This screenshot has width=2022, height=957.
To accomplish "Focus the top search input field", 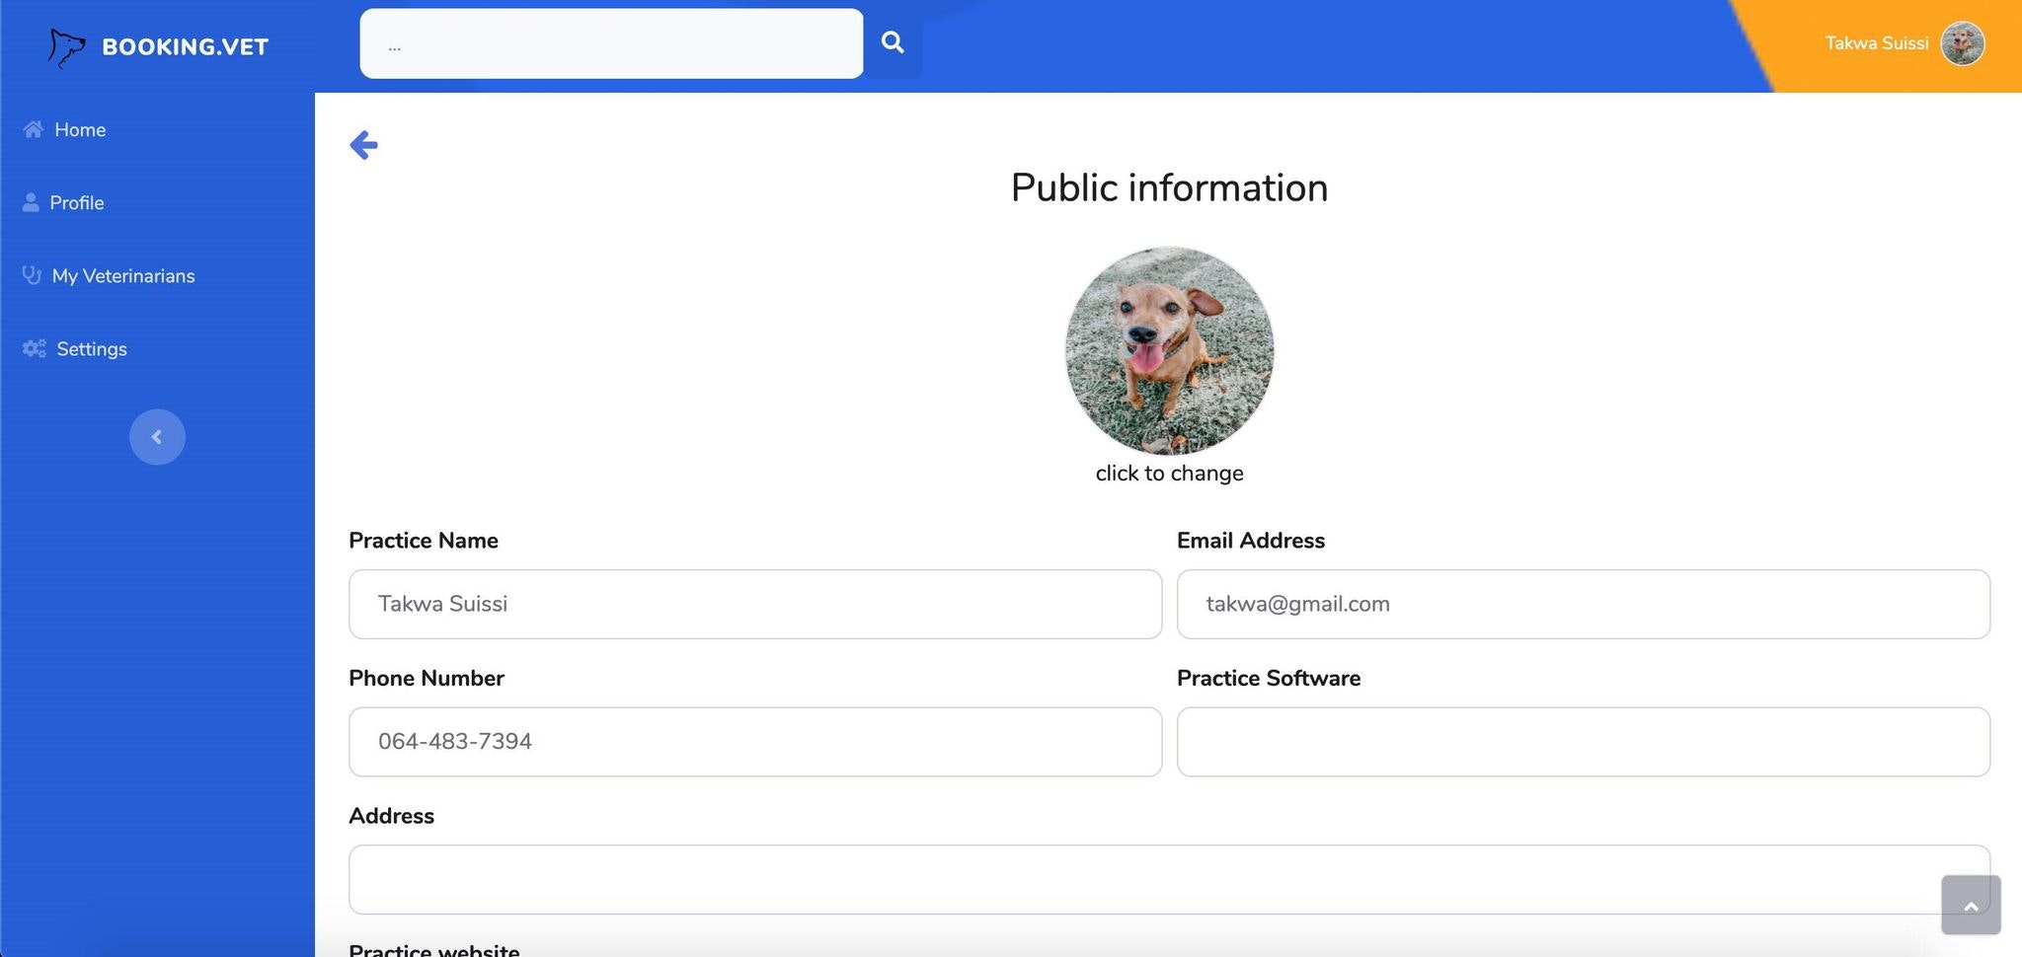I will pos(611,43).
